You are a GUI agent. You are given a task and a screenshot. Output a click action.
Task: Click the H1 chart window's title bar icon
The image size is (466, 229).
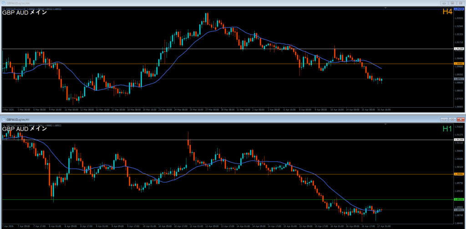pyautogui.click(x=4, y=119)
